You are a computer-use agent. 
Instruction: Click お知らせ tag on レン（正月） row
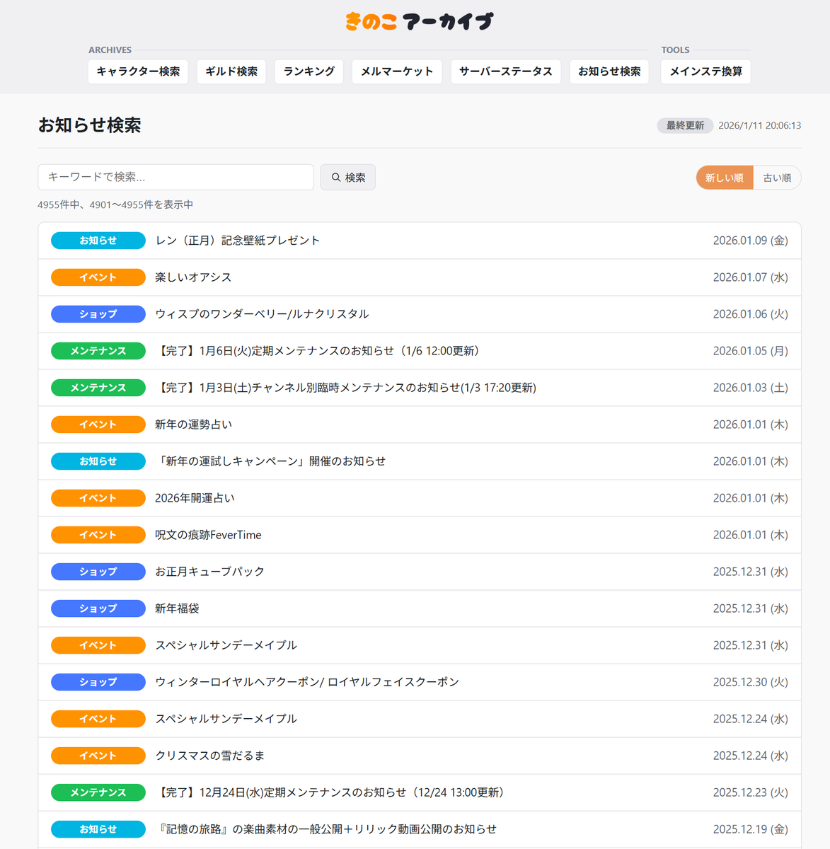[x=98, y=241]
